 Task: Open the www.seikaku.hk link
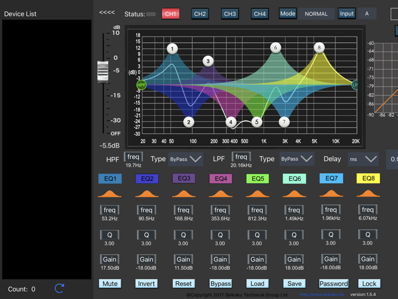[x=322, y=294]
